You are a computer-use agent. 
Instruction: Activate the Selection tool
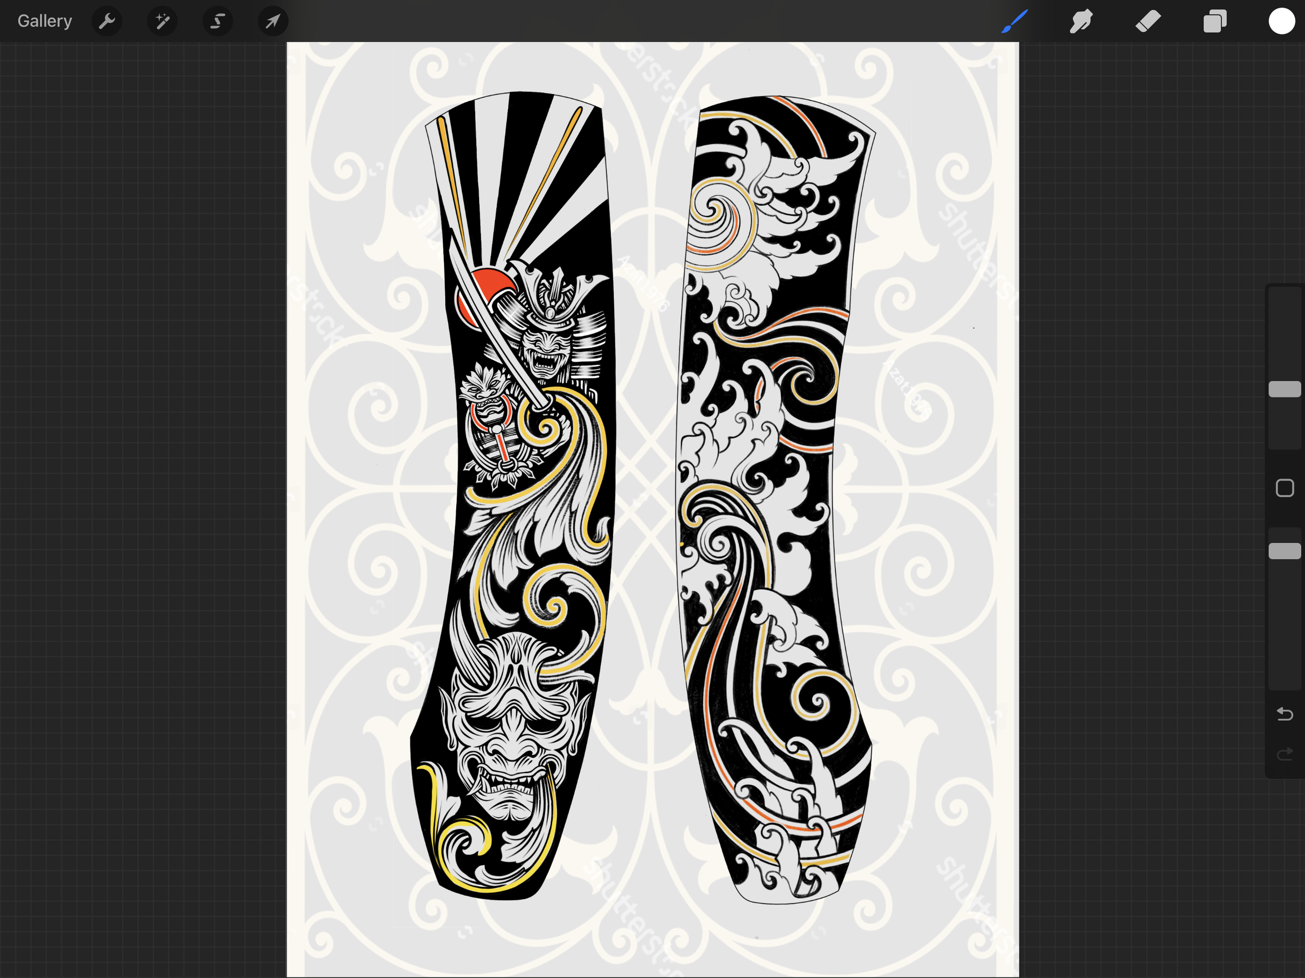point(218,22)
